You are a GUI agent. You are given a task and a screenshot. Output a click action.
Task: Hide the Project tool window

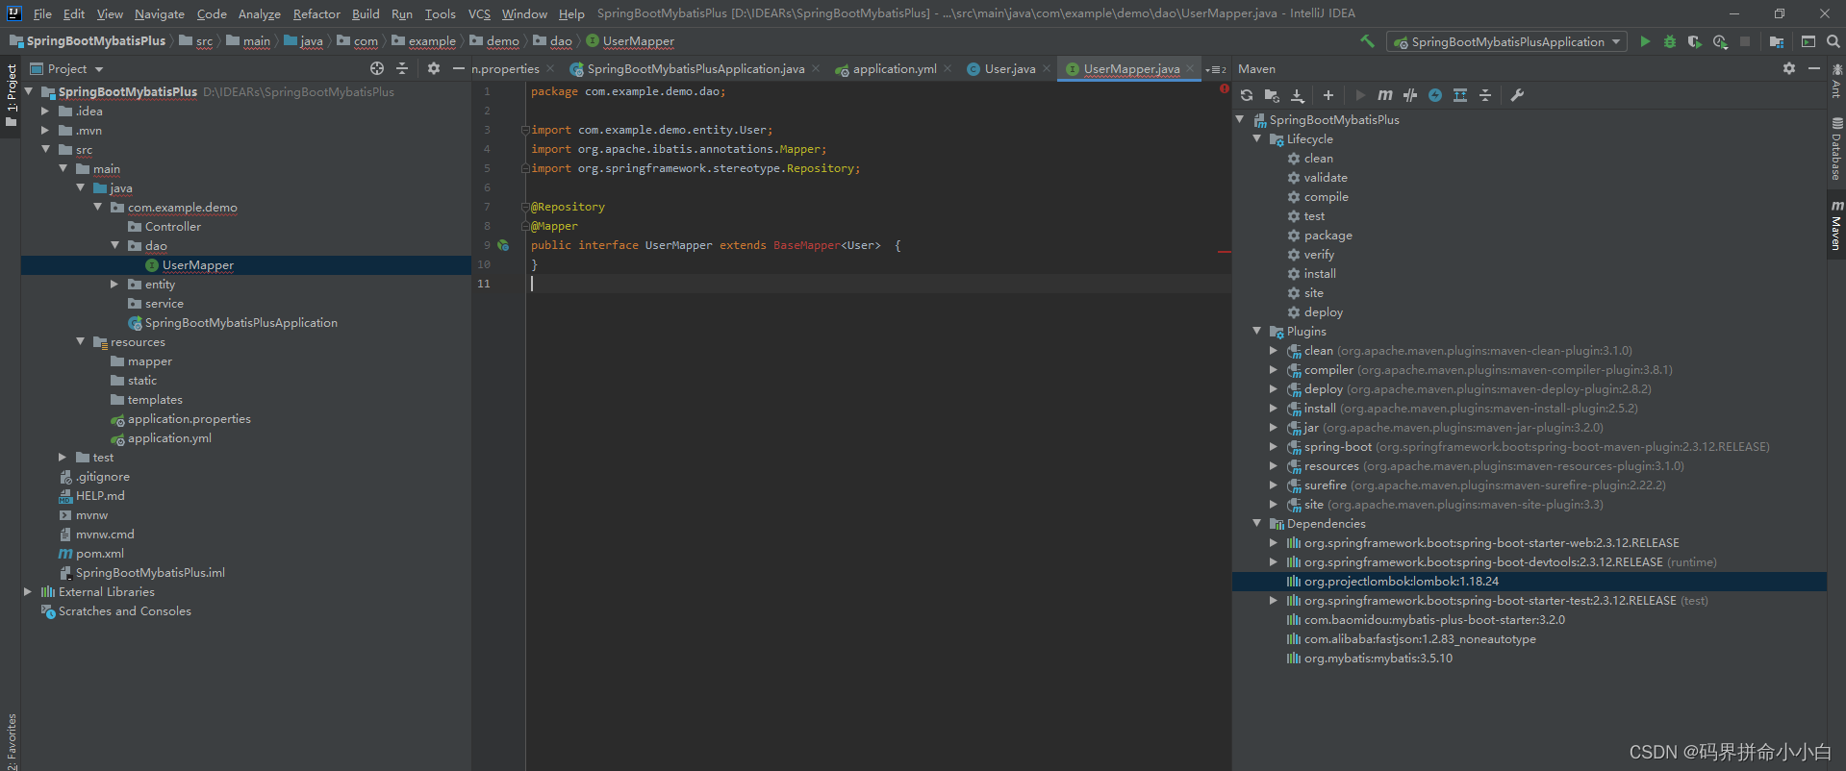(x=459, y=68)
